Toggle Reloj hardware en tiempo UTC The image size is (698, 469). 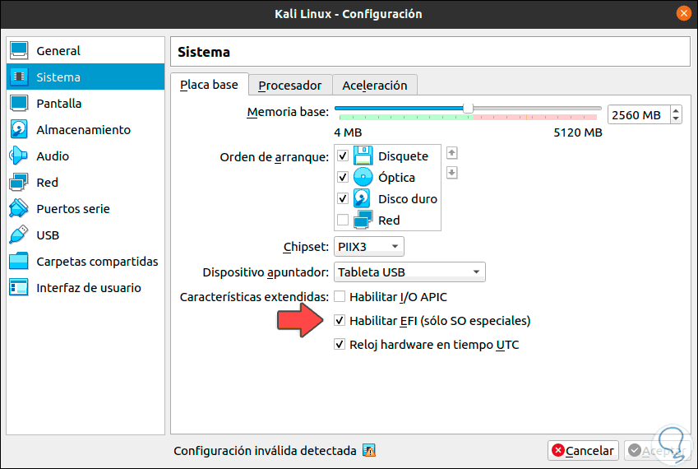pos(340,345)
